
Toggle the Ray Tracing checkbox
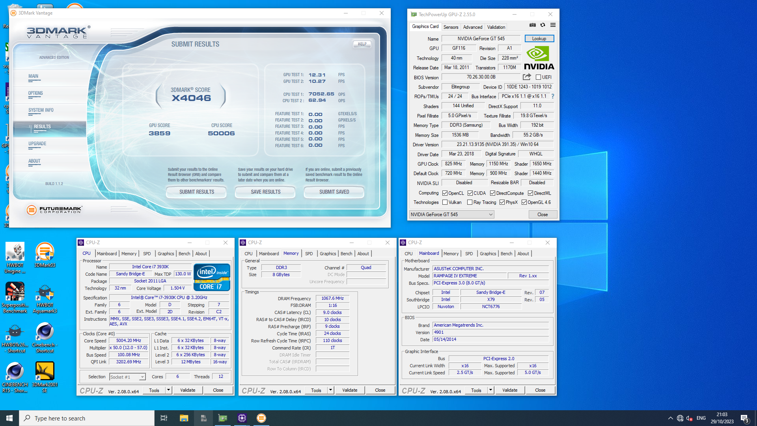pyautogui.click(x=470, y=202)
